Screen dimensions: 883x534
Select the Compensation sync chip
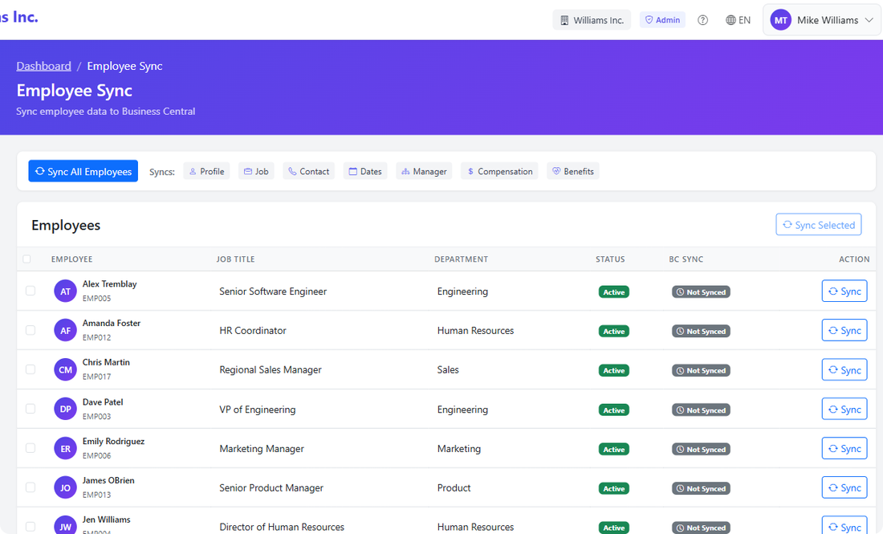(498, 171)
